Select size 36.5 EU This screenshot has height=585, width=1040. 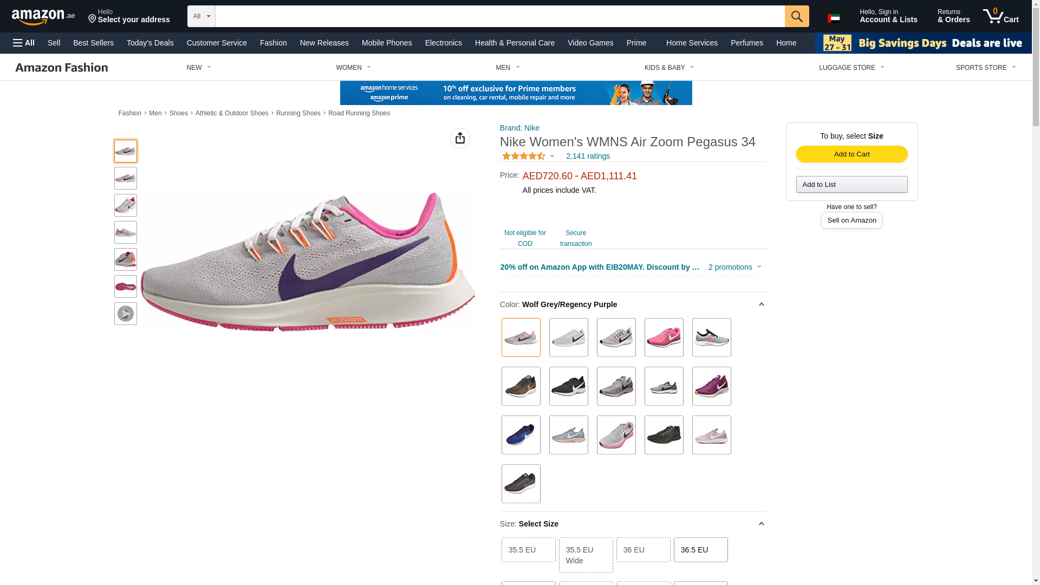pos(700,550)
